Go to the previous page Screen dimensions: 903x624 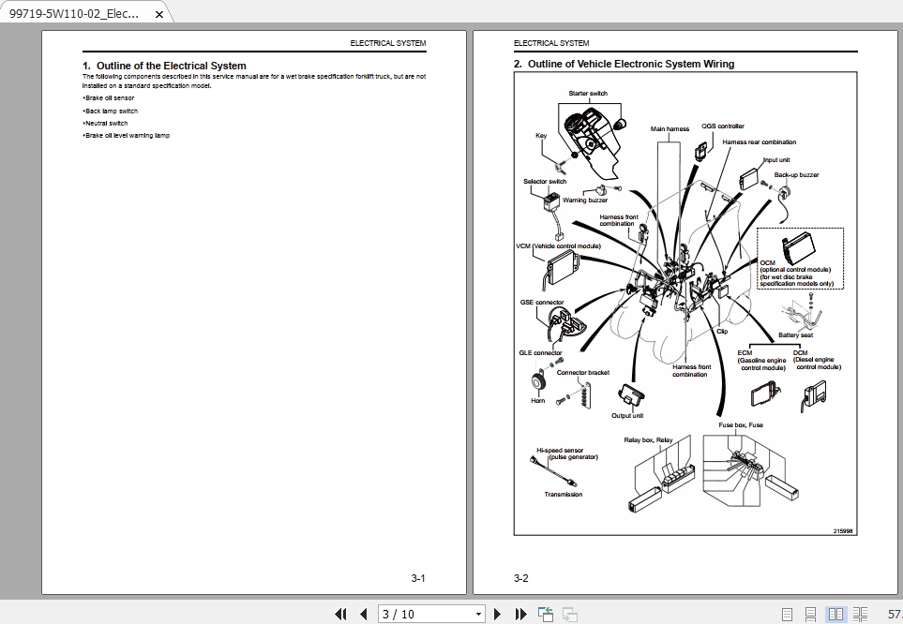pos(363,613)
